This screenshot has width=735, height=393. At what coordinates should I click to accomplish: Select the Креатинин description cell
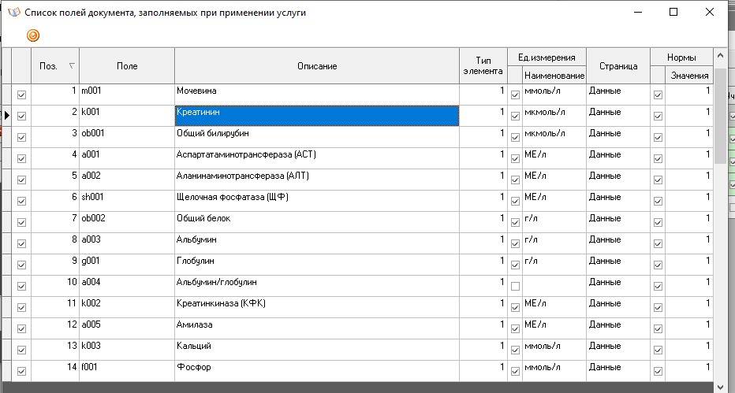[317, 116]
